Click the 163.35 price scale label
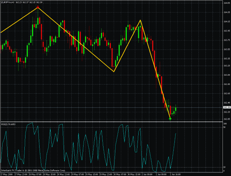Screen dimensions: 231x176 [x=227, y=59]
